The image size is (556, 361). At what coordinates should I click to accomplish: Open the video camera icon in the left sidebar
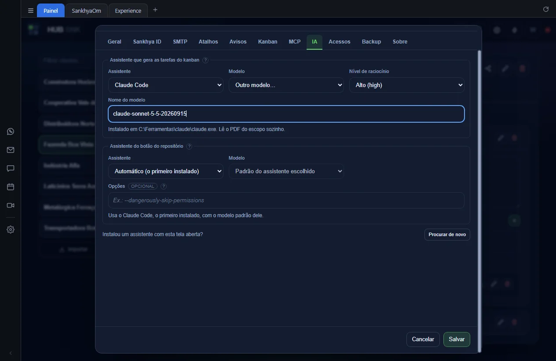tap(11, 205)
